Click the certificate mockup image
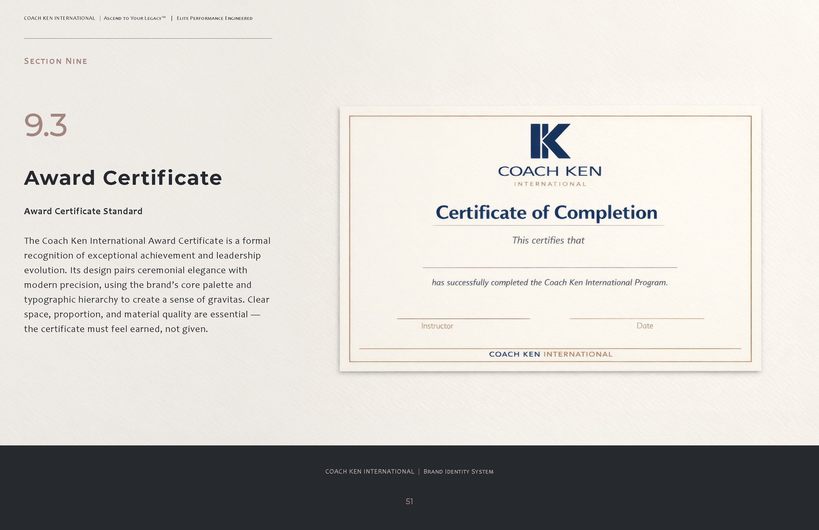This screenshot has height=530, width=819. pyautogui.click(x=550, y=238)
